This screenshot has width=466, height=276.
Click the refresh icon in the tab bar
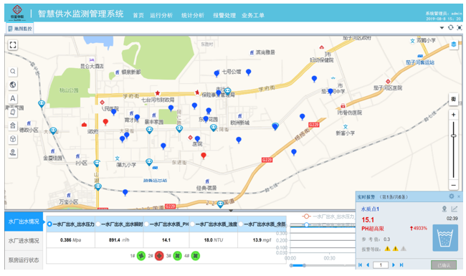450,28
